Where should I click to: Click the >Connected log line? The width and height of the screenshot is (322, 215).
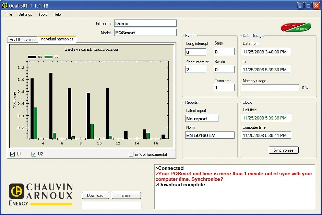pyautogui.click(x=169, y=168)
